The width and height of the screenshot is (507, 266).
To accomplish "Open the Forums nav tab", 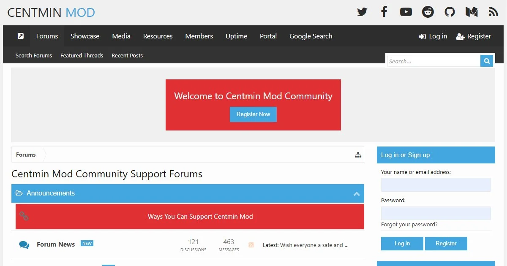I will click(x=47, y=36).
